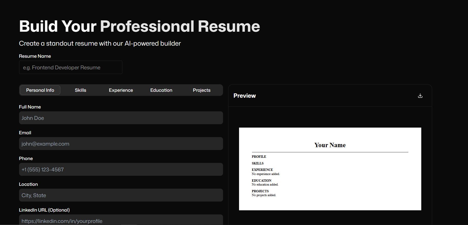
Task: Download the resume preview
Action: [420, 96]
